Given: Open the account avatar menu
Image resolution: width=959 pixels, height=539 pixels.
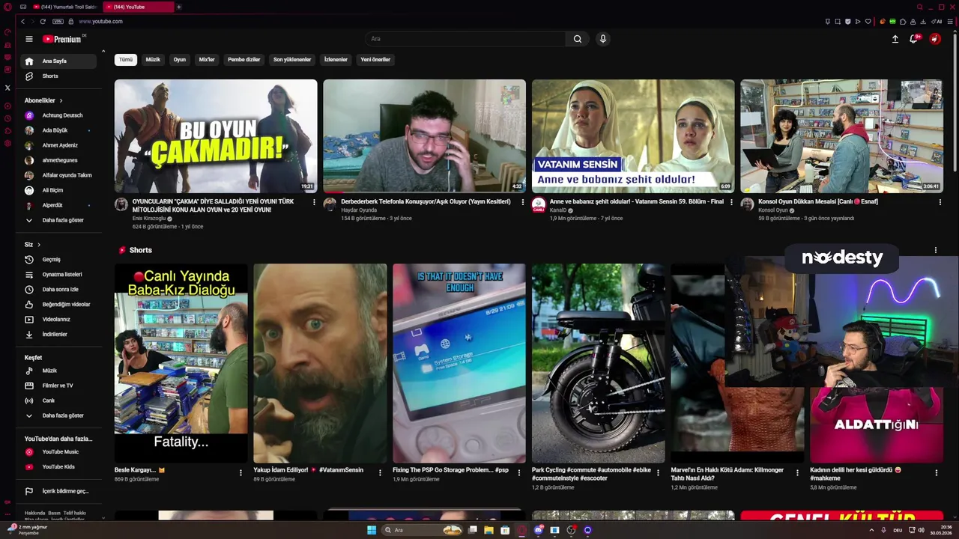Looking at the screenshot, I should tap(935, 39).
